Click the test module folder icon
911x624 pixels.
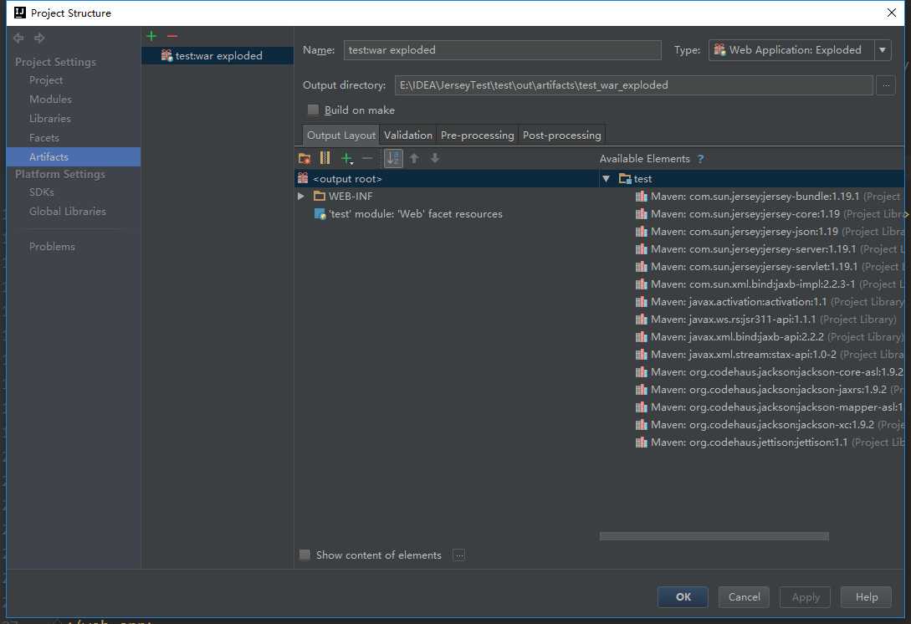(625, 178)
